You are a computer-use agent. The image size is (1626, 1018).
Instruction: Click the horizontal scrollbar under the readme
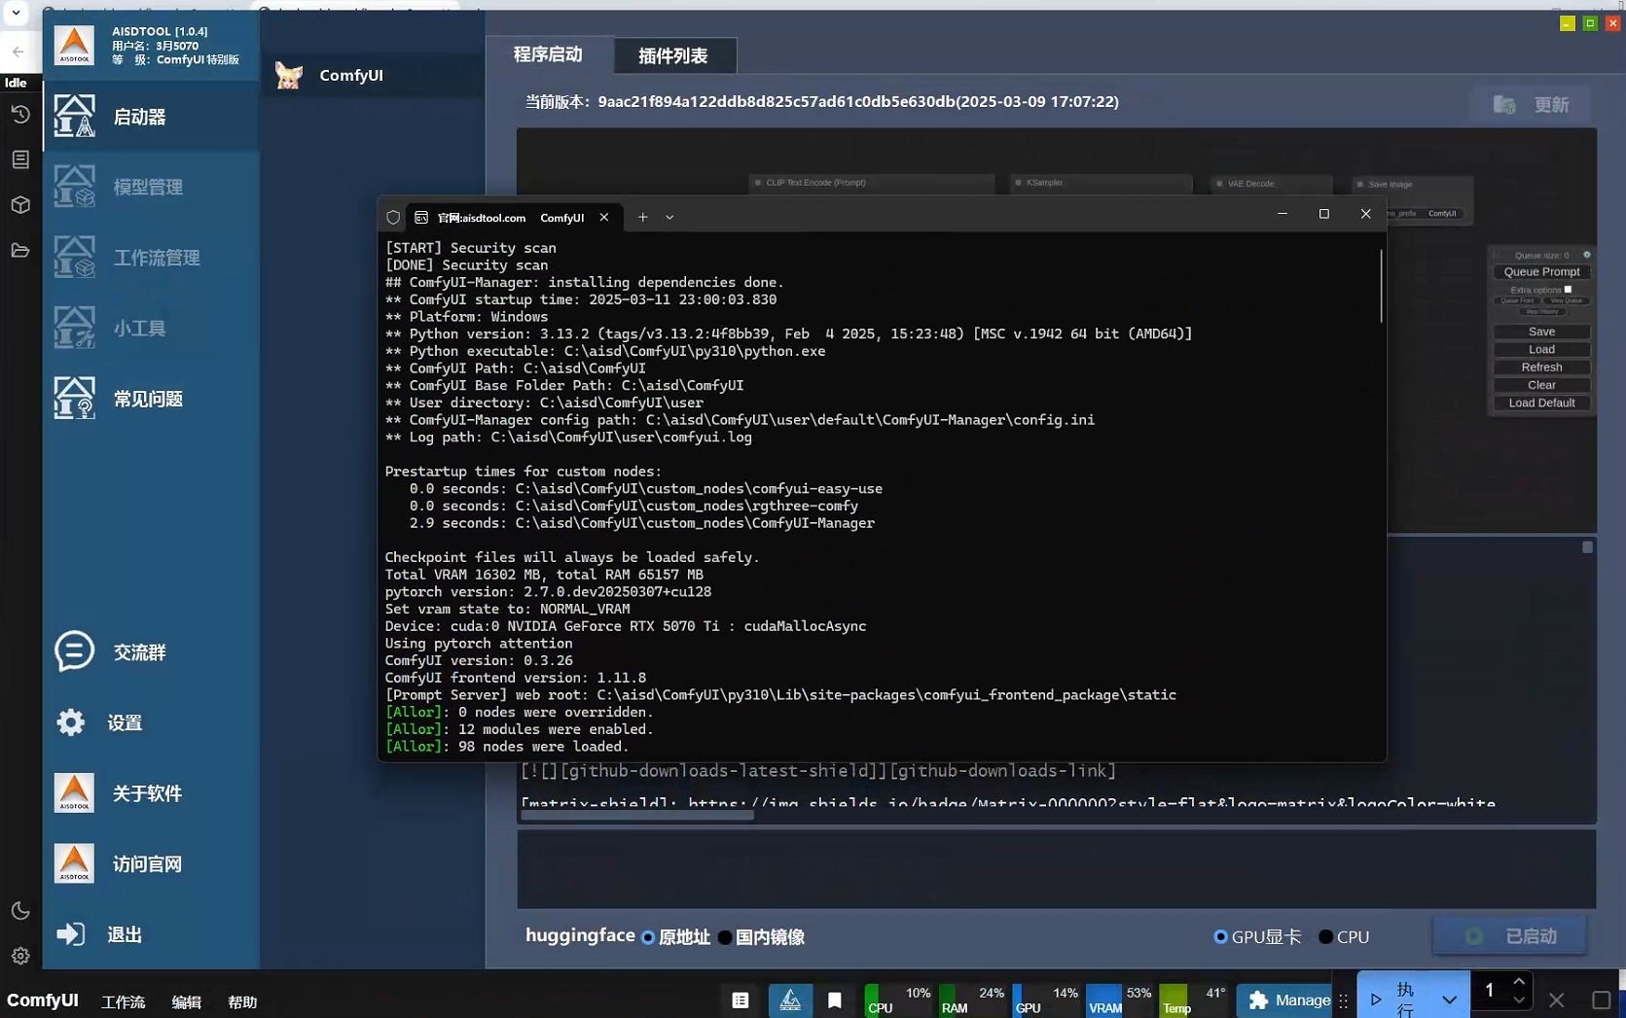coord(637,816)
